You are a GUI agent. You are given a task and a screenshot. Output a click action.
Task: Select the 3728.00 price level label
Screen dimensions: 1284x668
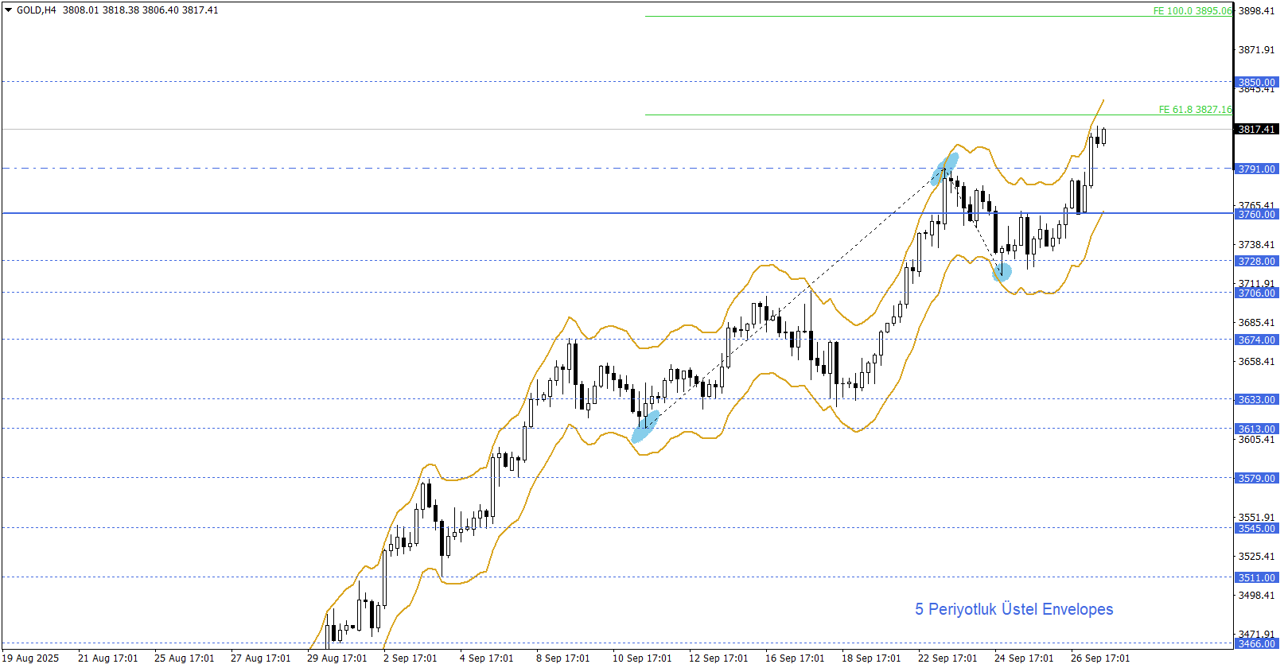point(1256,262)
